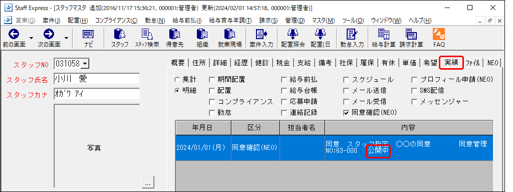Screen dimensions: 513x192
Task: Enable プロフィール申請(NEO) checkbox
Action: (x=414, y=80)
